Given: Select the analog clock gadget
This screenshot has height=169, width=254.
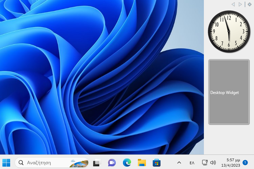Looking at the screenshot, I should [229, 31].
